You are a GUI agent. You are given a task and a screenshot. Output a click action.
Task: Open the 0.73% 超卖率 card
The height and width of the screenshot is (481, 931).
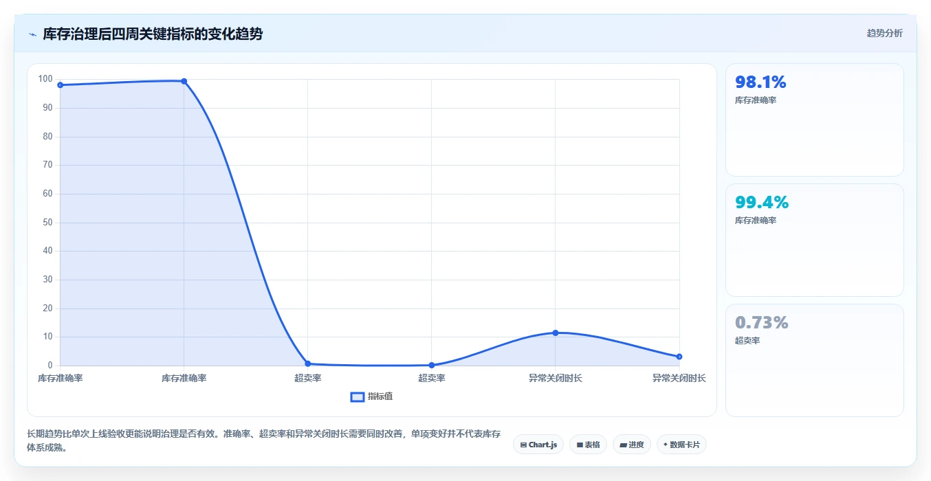(814, 360)
